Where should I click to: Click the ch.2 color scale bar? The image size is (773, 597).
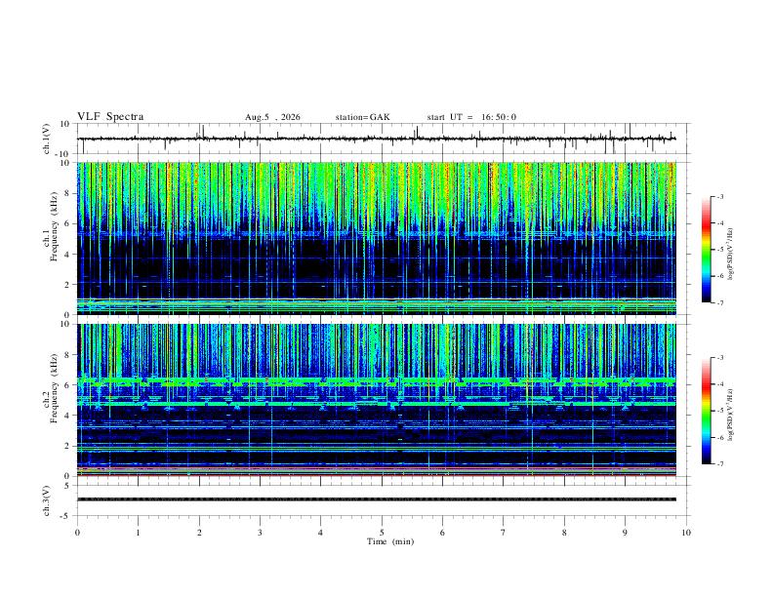[x=706, y=411]
